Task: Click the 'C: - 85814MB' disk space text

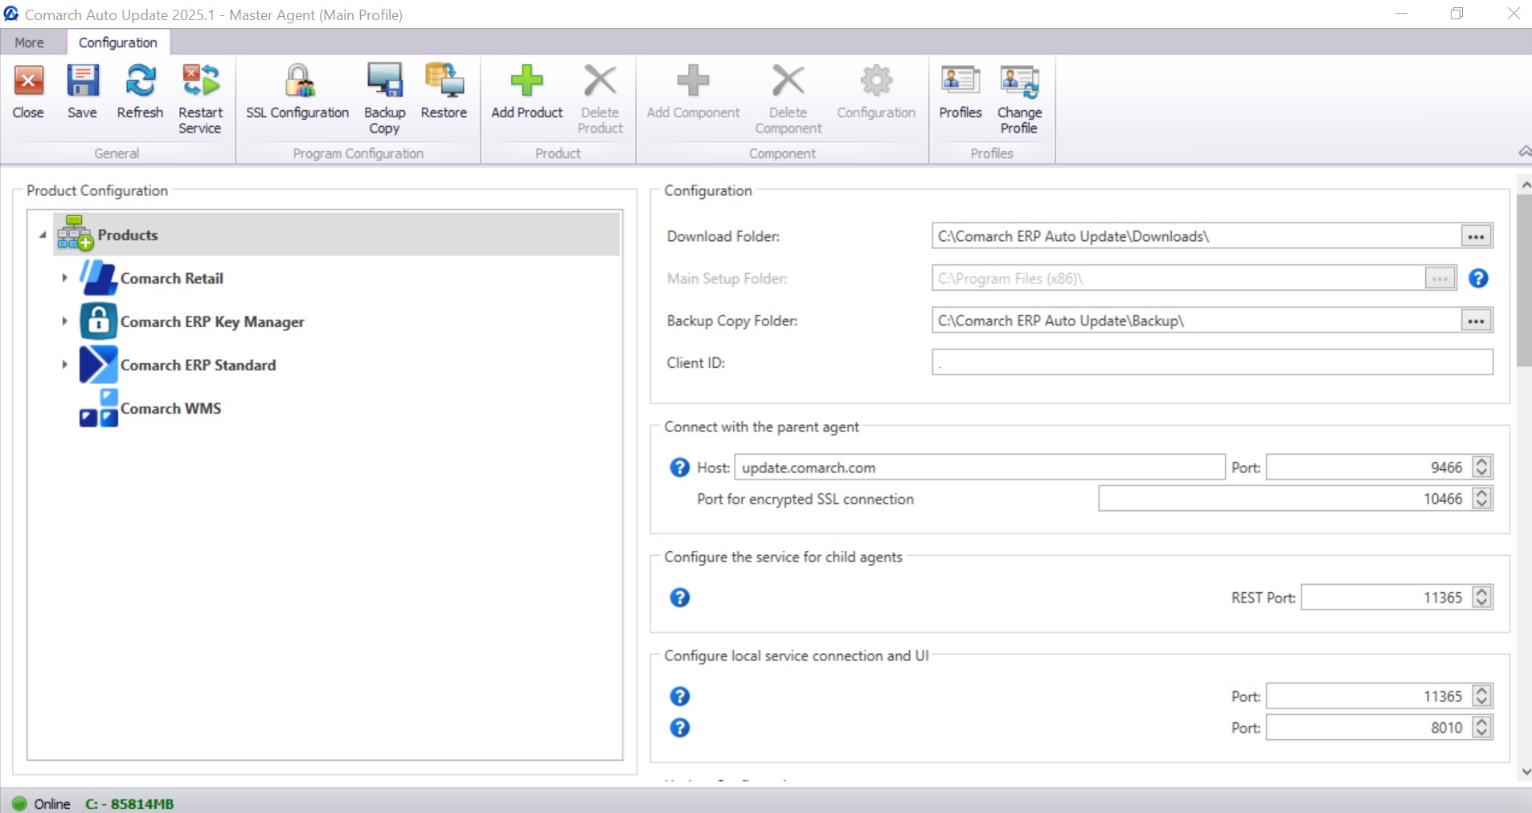Action: (129, 803)
